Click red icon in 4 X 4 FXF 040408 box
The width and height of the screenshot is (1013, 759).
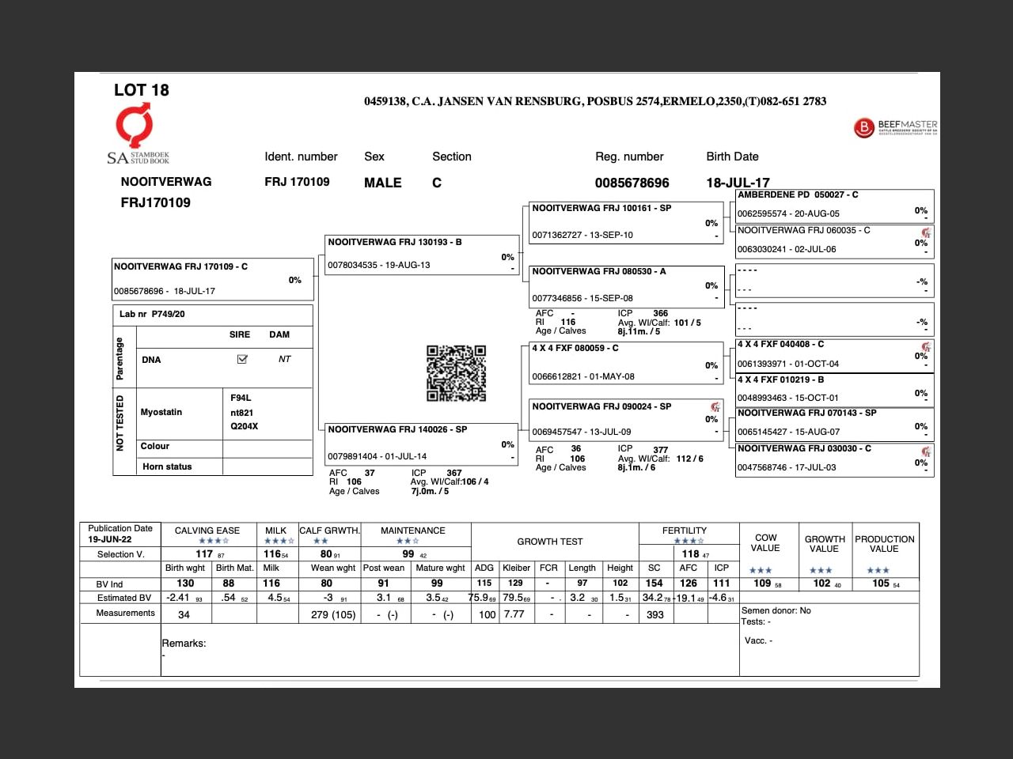click(925, 347)
